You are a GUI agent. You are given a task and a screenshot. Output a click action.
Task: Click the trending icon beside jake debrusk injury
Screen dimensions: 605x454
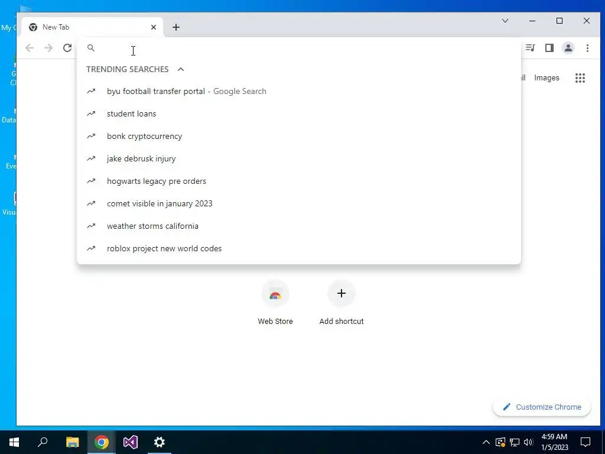[91, 158]
